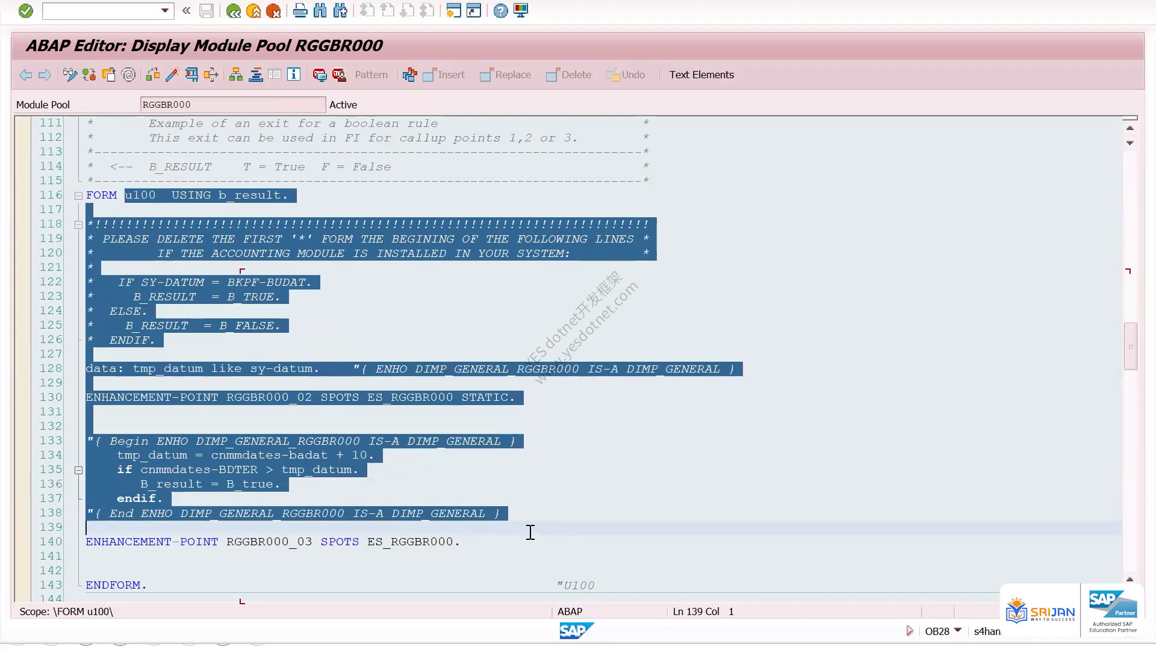Click the red-blue enhancement icon before Insert
The width and height of the screenshot is (1156, 650).
409,75
